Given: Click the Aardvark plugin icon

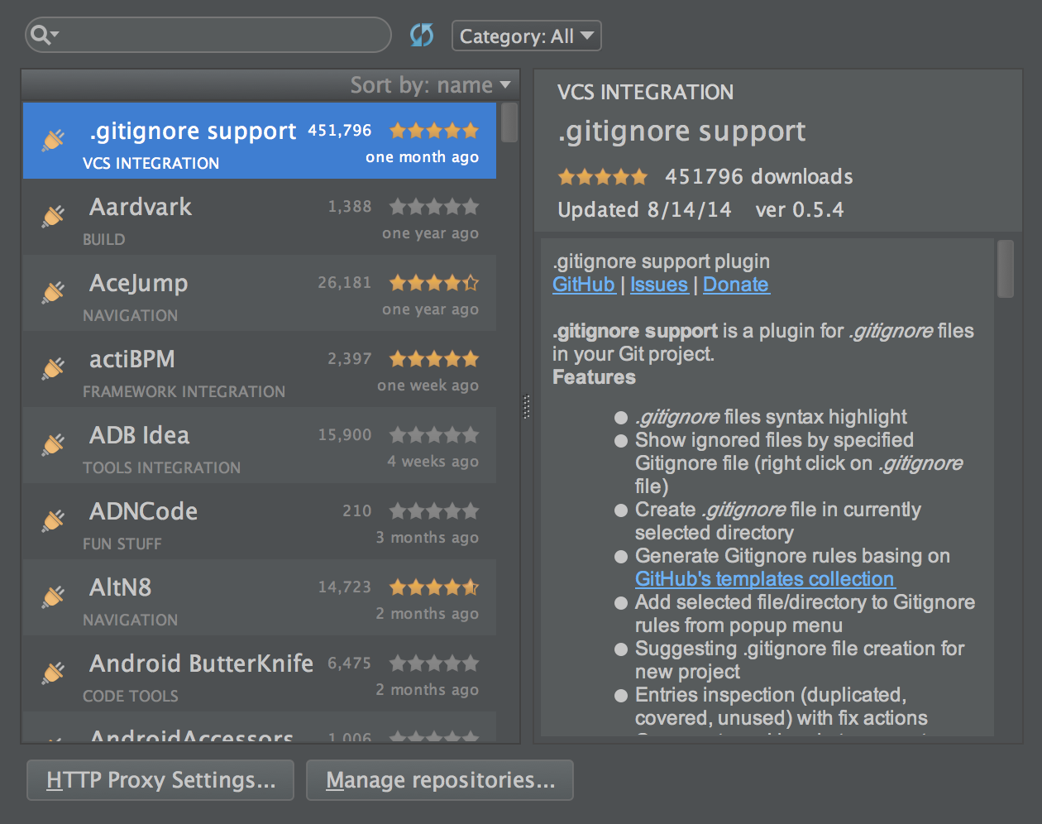Looking at the screenshot, I should 54,216.
